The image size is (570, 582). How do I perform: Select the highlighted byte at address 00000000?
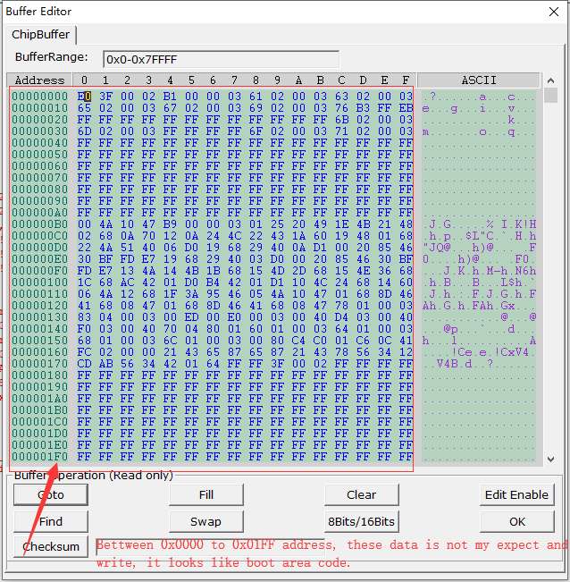pos(84,97)
